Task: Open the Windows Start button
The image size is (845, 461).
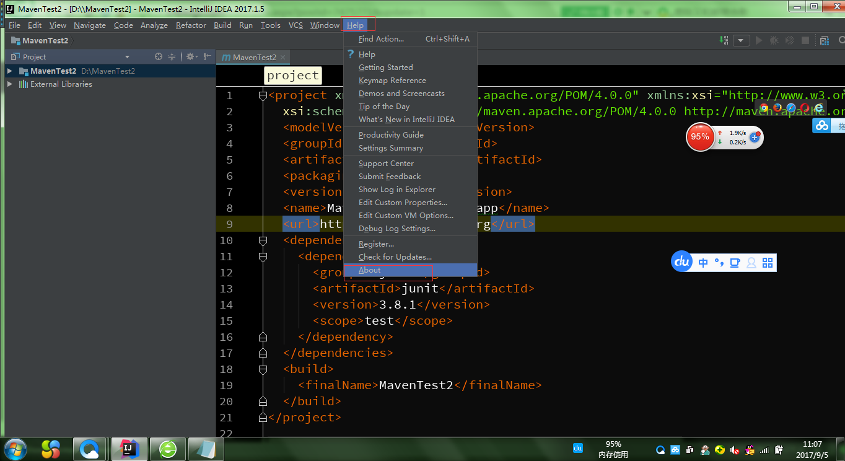Action: click(x=15, y=449)
